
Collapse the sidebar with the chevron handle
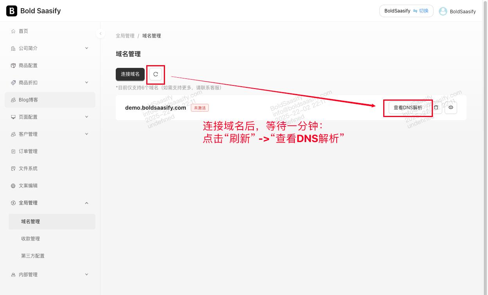point(100,34)
